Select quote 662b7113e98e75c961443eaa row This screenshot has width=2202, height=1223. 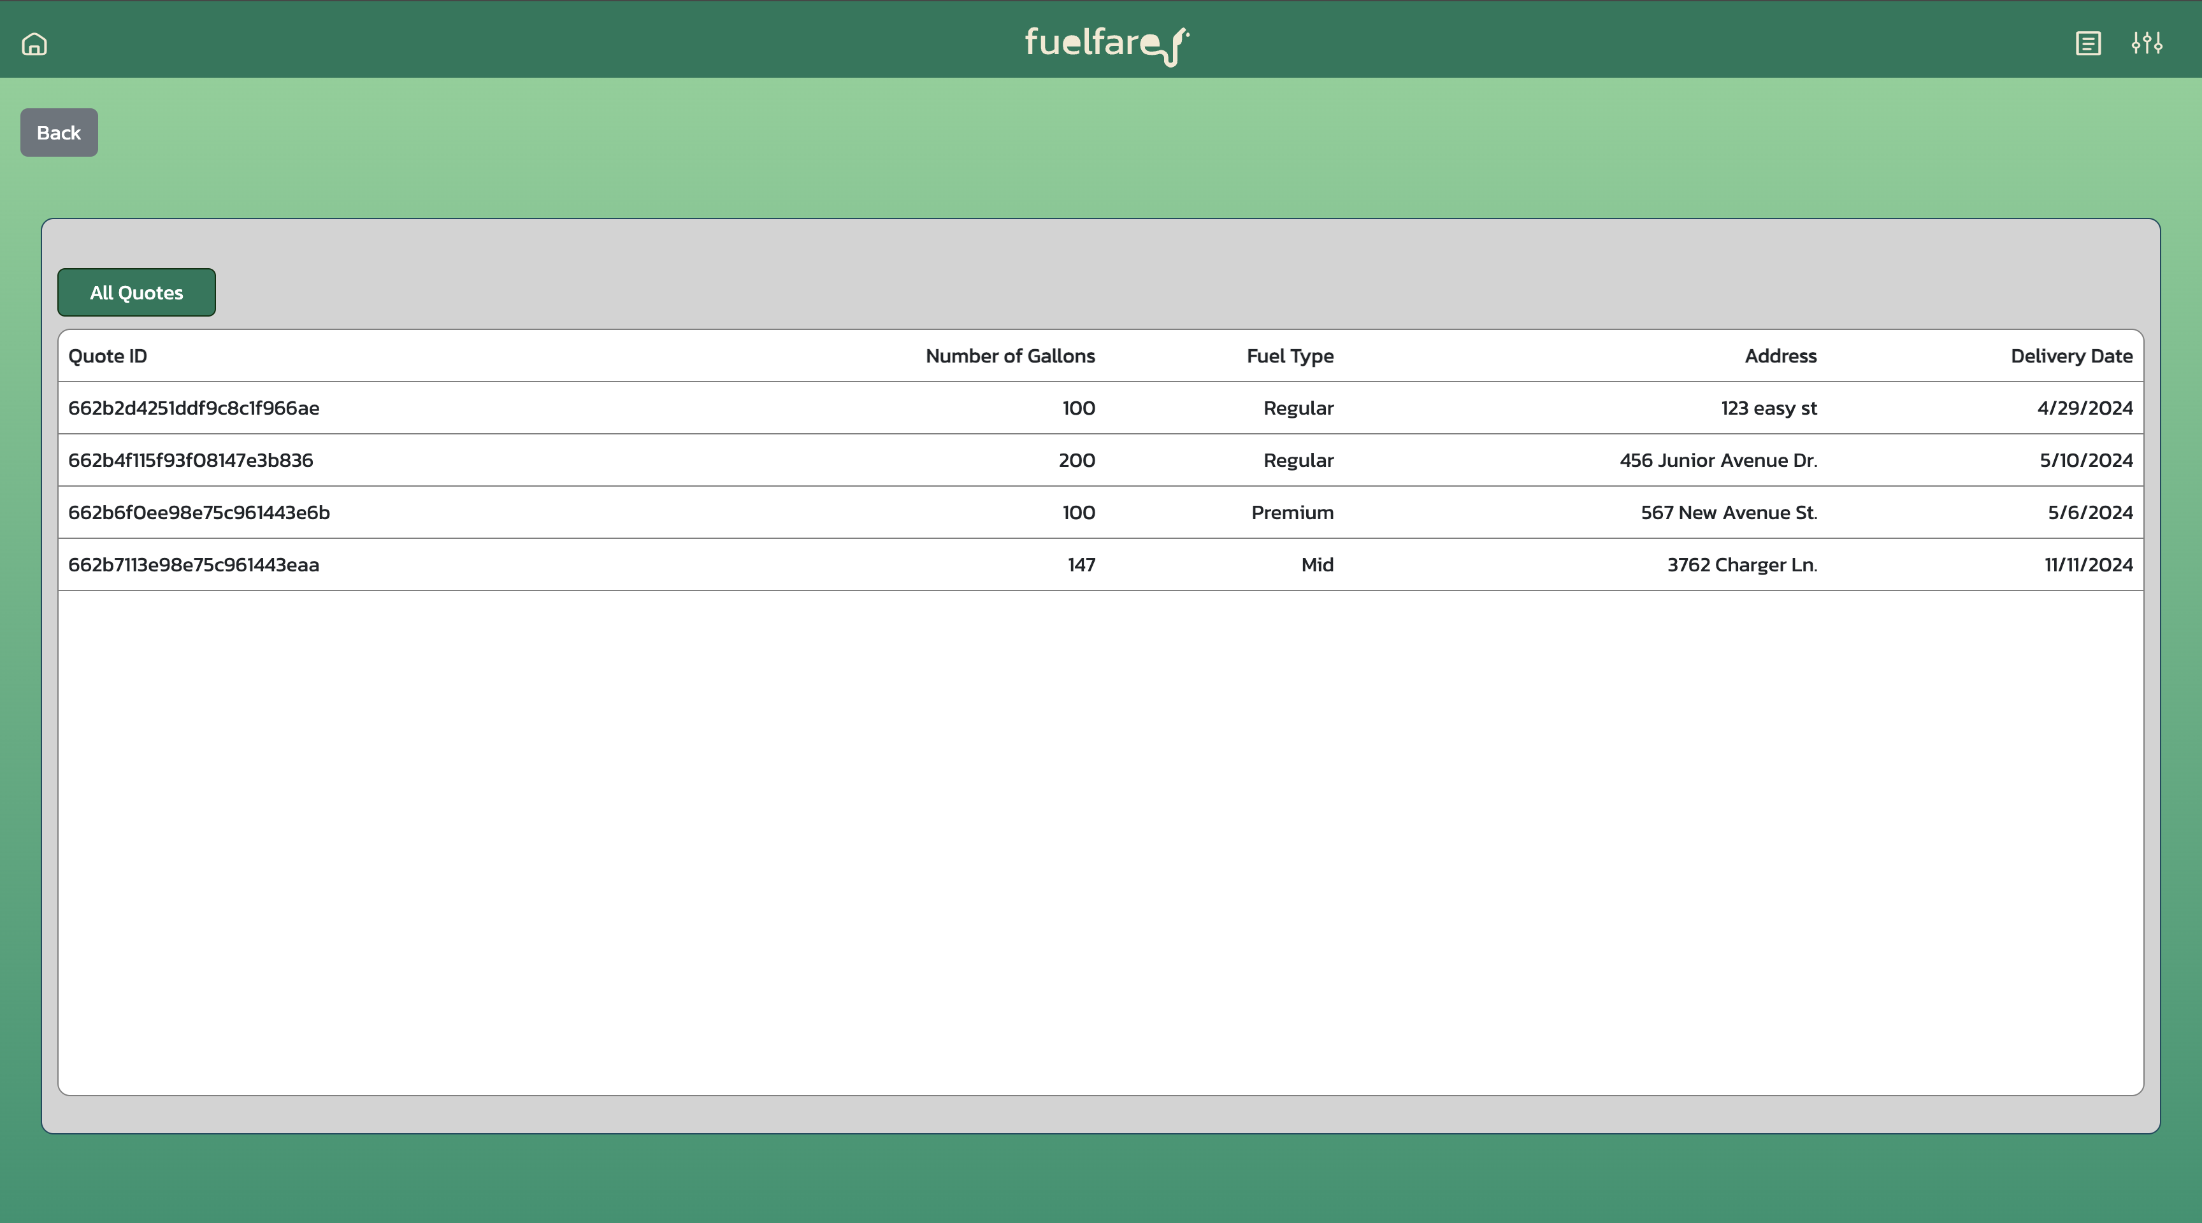pos(194,565)
